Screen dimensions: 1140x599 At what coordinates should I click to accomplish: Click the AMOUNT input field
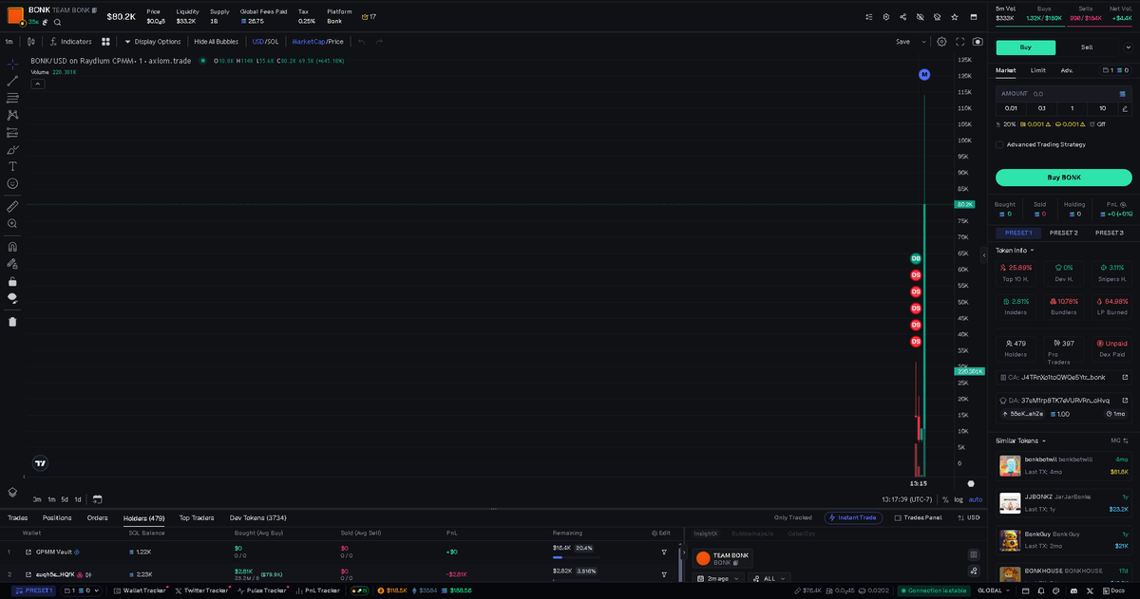point(1063,94)
